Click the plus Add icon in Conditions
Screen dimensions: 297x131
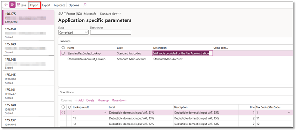point(76,100)
